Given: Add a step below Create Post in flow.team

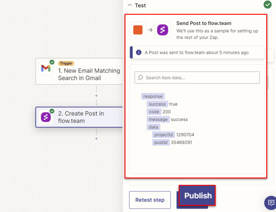Looking at the screenshot, I should (96, 138).
